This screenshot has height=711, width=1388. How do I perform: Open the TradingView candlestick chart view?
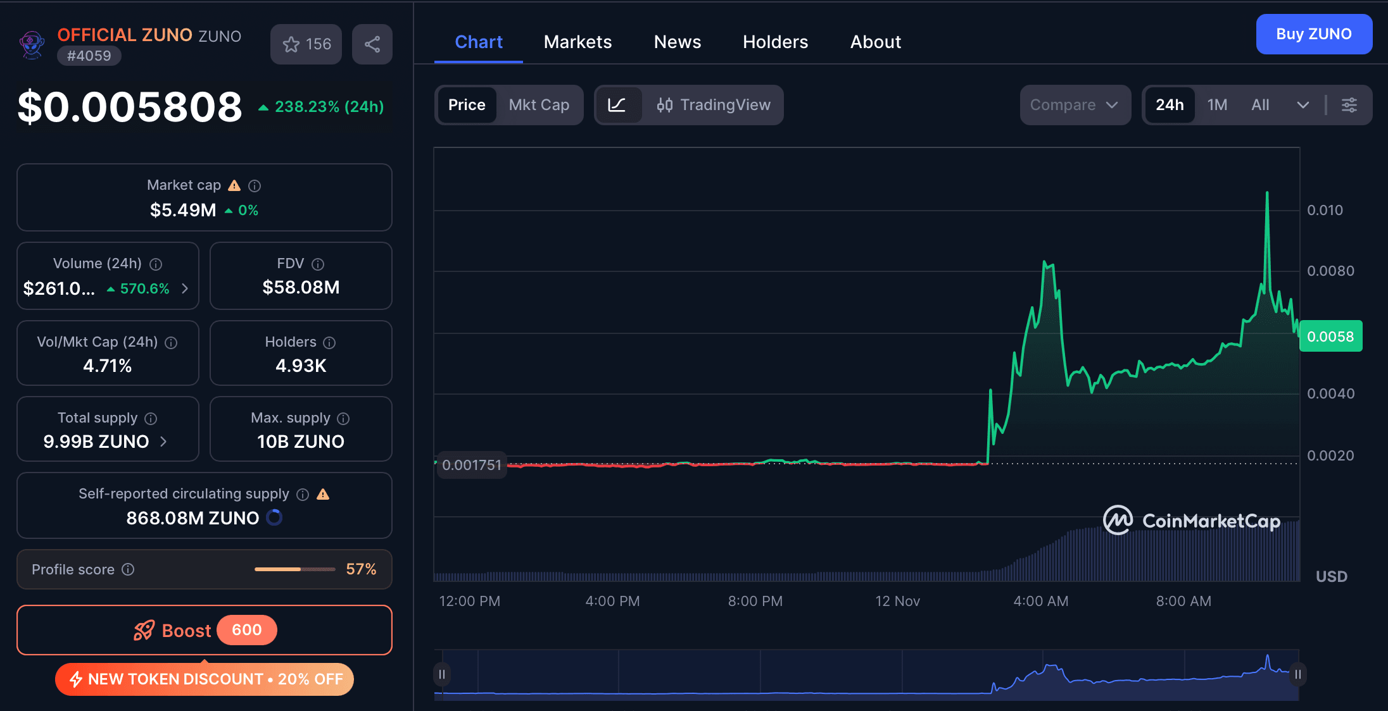tap(714, 105)
